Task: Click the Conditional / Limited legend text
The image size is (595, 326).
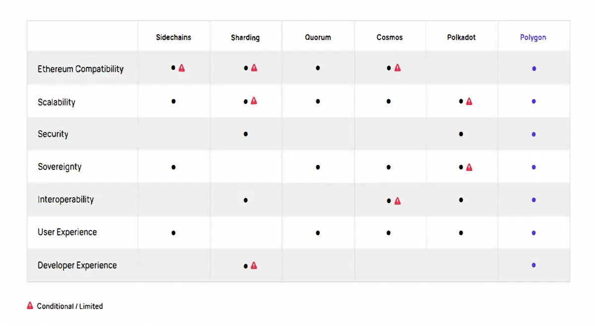Action: click(x=70, y=306)
